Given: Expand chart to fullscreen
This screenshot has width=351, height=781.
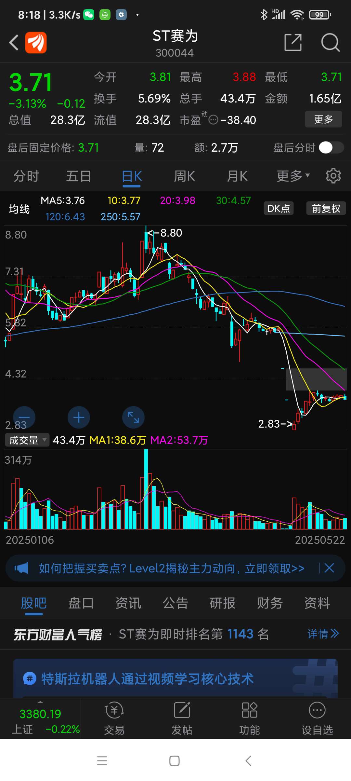Looking at the screenshot, I should [133, 418].
